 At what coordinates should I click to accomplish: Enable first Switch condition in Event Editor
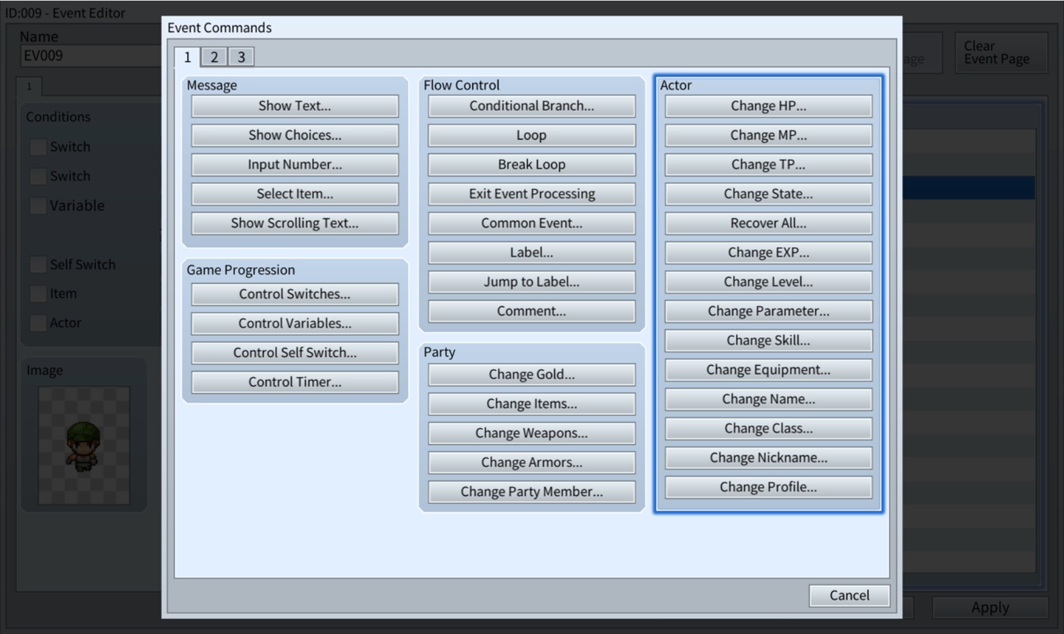pyautogui.click(x=38, y=147)
